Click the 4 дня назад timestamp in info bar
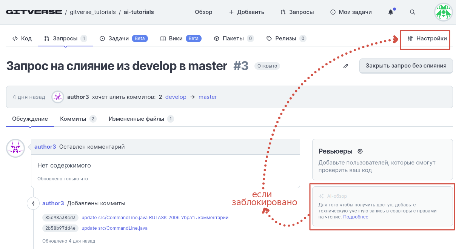This screenshot has width=456, height=249. coord(29,97)
